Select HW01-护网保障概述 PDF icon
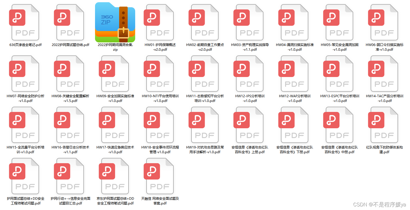The width and height of the screenshot is (410, 210). pyautogui.click(x=158, y=22)
